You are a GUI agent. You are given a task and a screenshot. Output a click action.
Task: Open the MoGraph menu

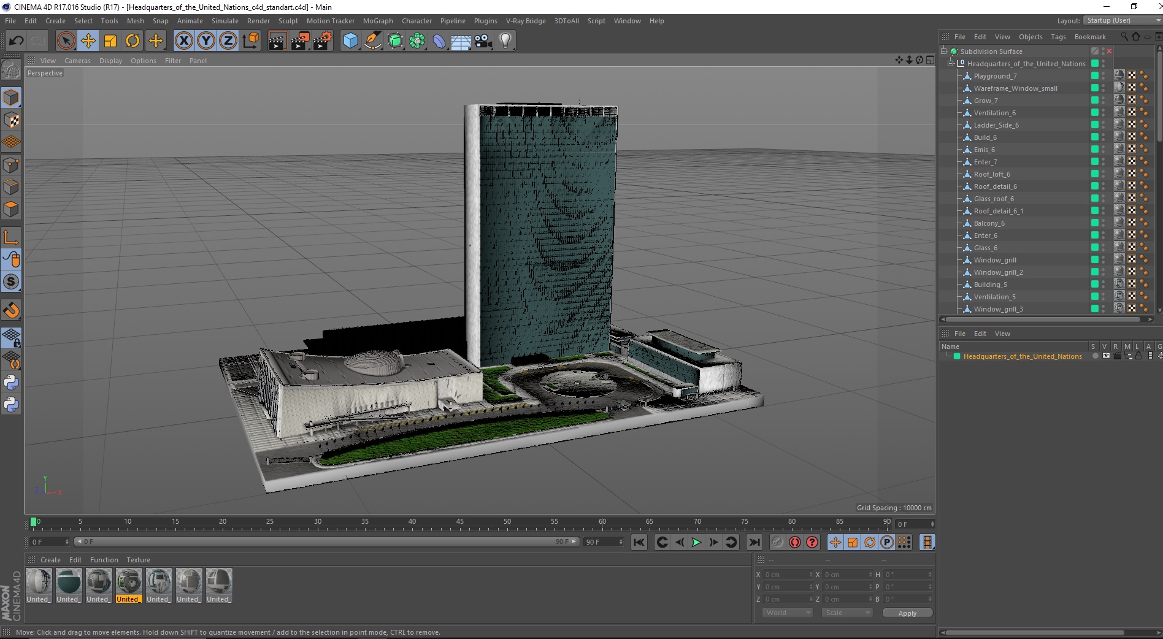[378, 21]
